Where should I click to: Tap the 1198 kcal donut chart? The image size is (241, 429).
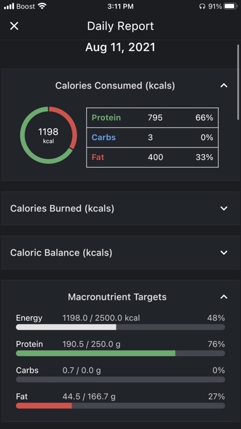tap(48, 135)
